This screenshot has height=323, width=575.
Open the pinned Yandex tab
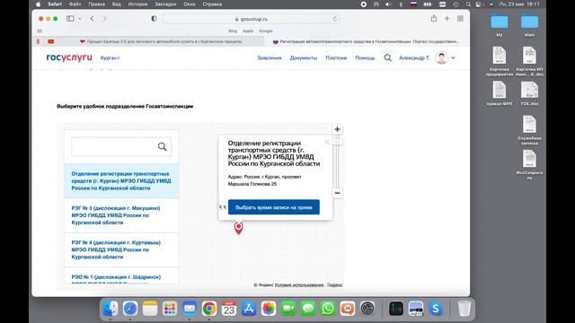(x=38, y=41)
